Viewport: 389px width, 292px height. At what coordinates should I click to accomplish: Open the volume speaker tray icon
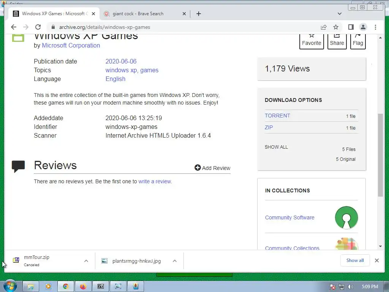350,287
